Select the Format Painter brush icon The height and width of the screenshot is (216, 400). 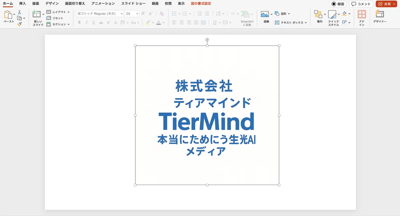pyautogui.click(x=19, y=24)
